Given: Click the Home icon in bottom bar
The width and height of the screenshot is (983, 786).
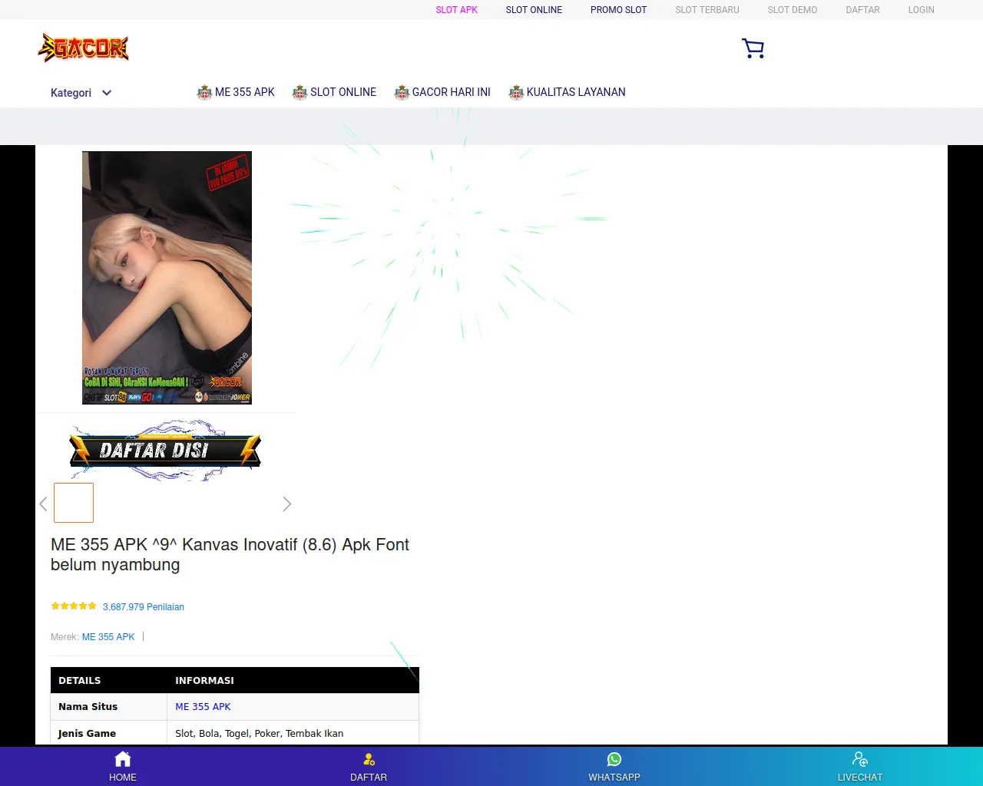Looking at the screenshot, I should (123, 759).
